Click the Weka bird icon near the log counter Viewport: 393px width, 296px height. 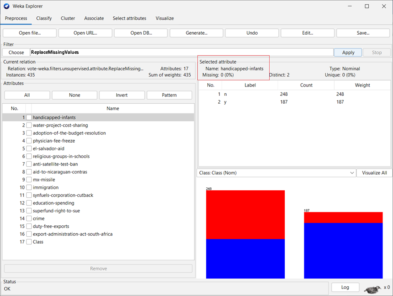372,289
